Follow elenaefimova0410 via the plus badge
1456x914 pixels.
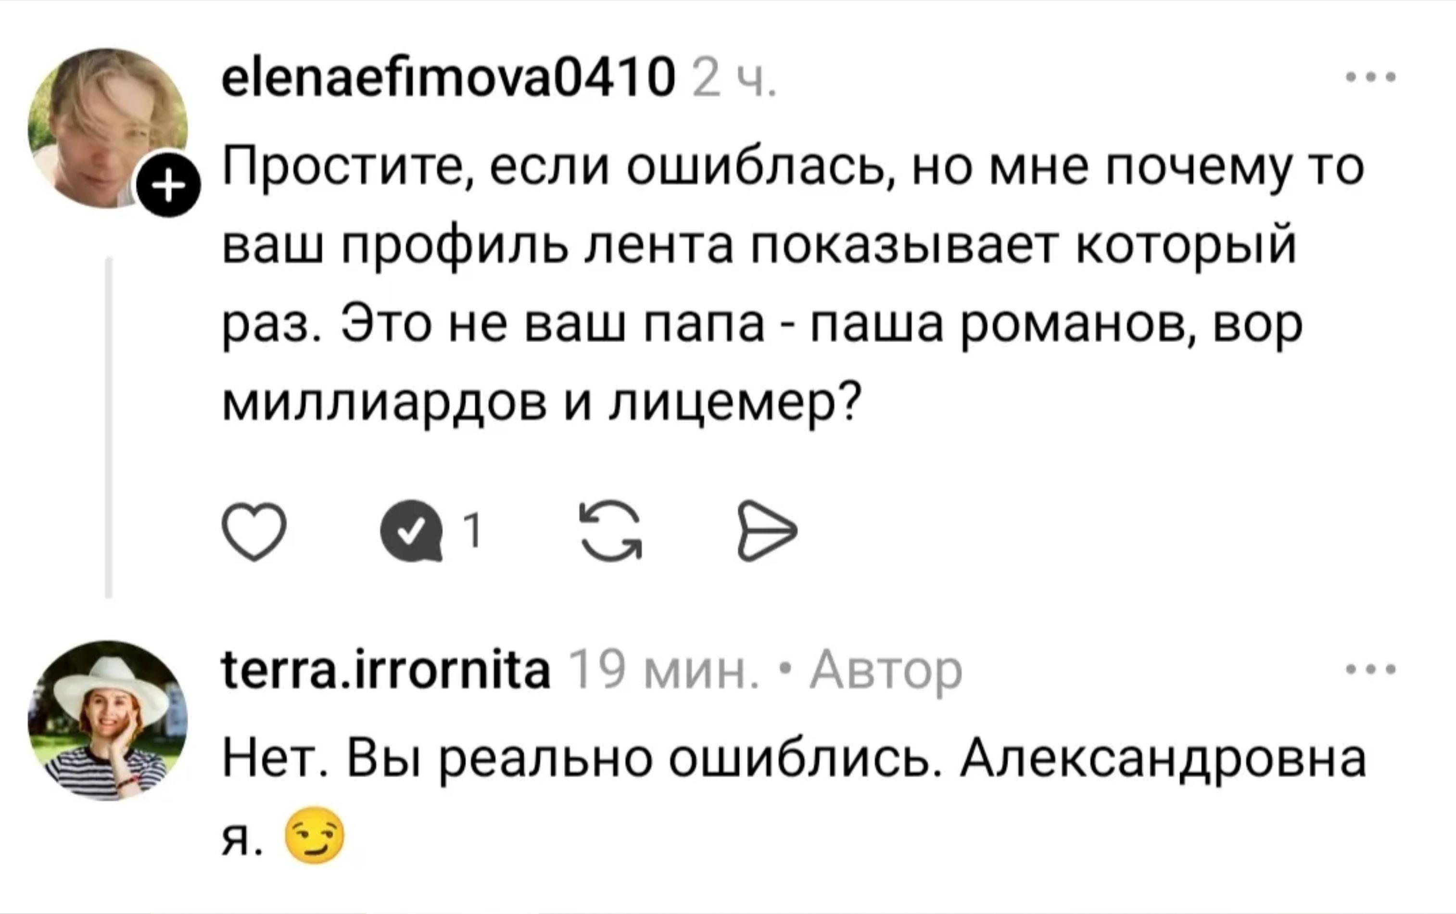tap(169, 184)
